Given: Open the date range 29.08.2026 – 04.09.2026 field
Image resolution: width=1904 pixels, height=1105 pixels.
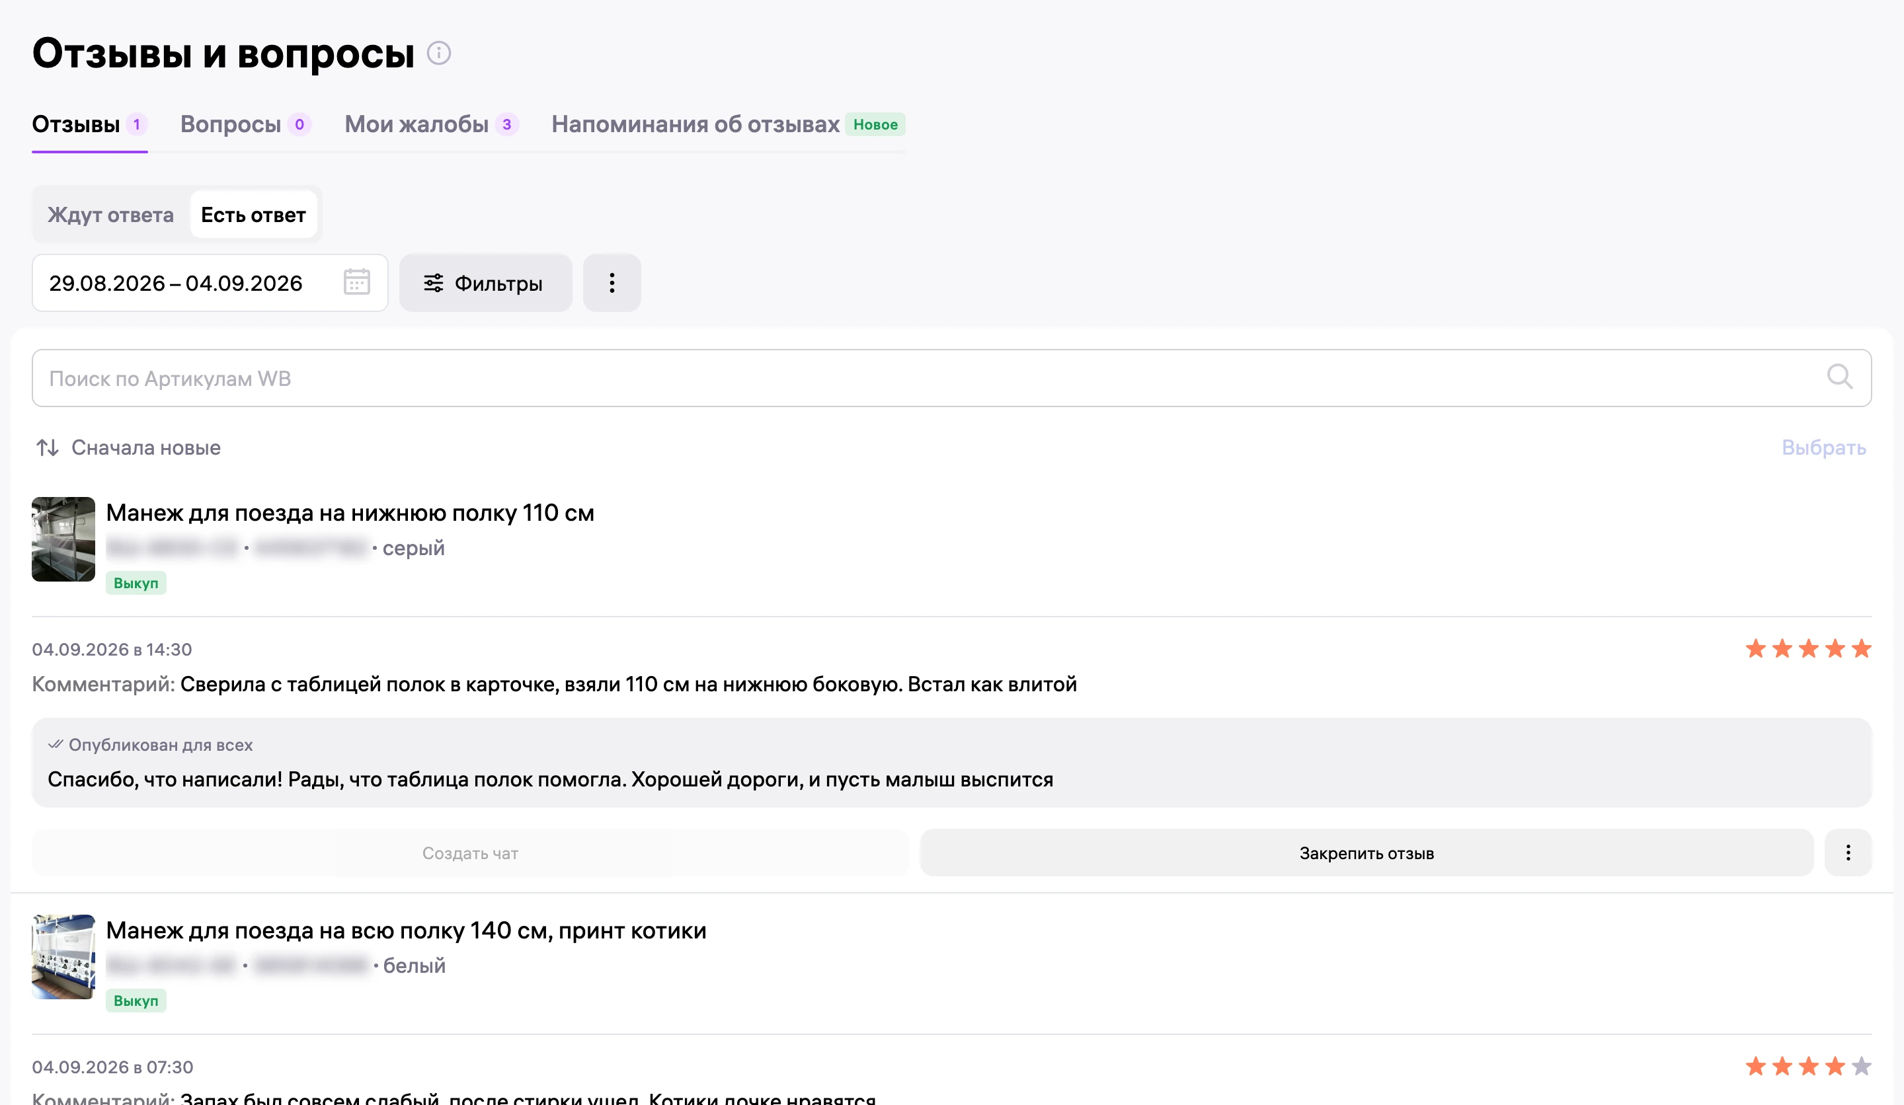Looking at the screenshot, I should coord(210,282).
